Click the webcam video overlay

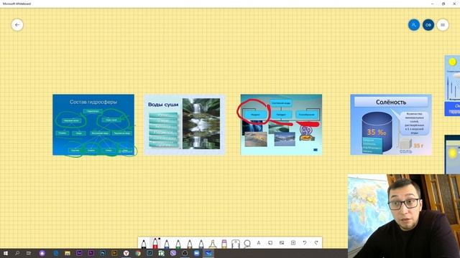(404, 216)
